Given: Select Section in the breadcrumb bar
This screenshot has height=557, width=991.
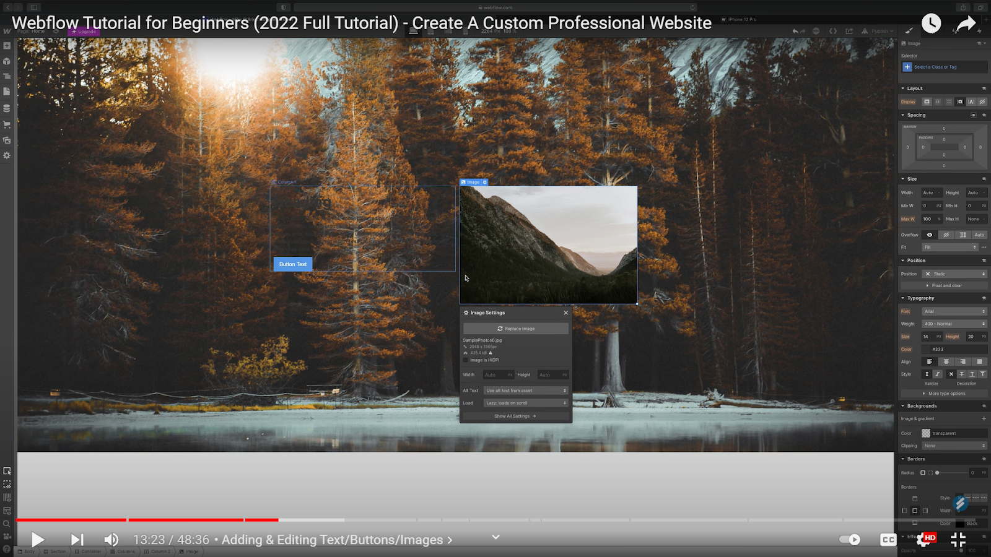Looking at the screenshot, I should 55,551.
